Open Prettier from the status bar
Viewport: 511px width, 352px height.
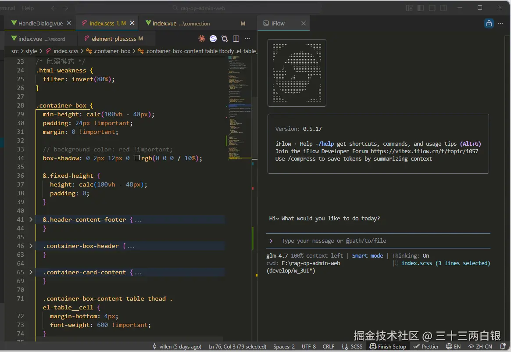(x=426, y=346)
